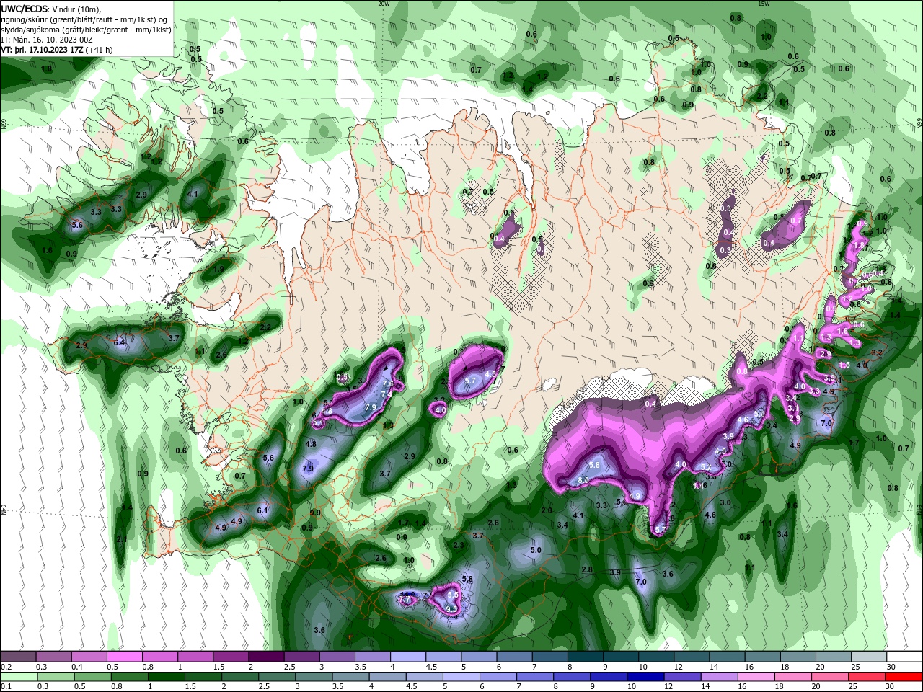Click the 20W longitude label
Image resolution: width=923 pixels, height=692 pixels.
pos(384,4)
